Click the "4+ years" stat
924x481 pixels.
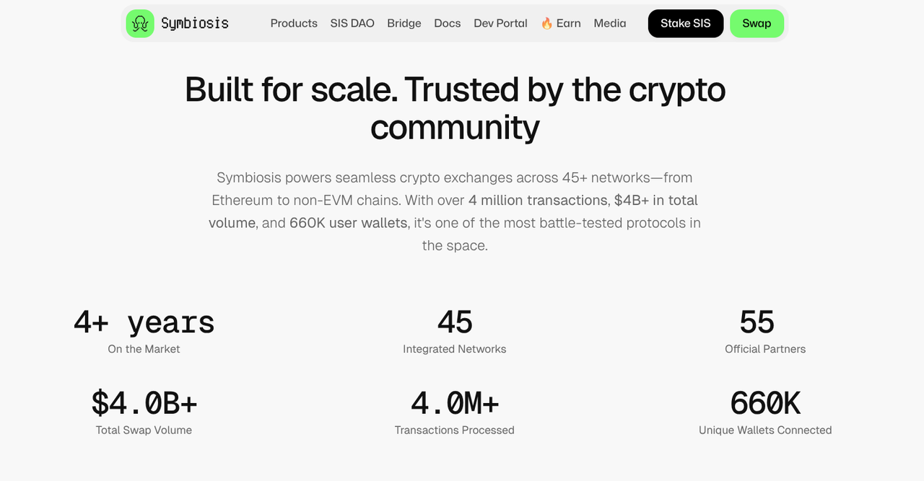click(x=144, y=322)
